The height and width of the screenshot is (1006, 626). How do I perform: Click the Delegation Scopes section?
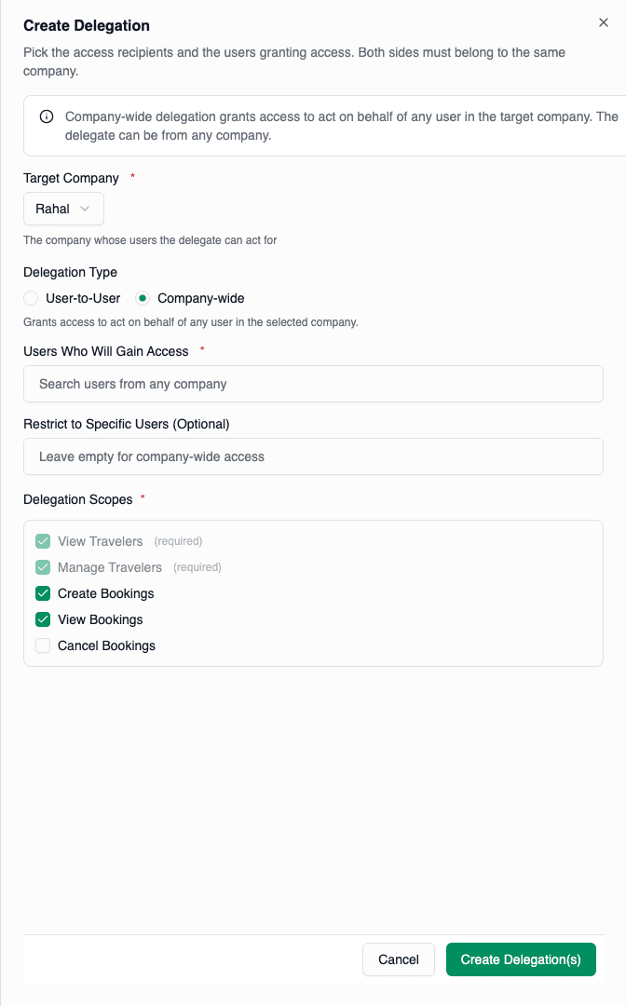[78, 499]
